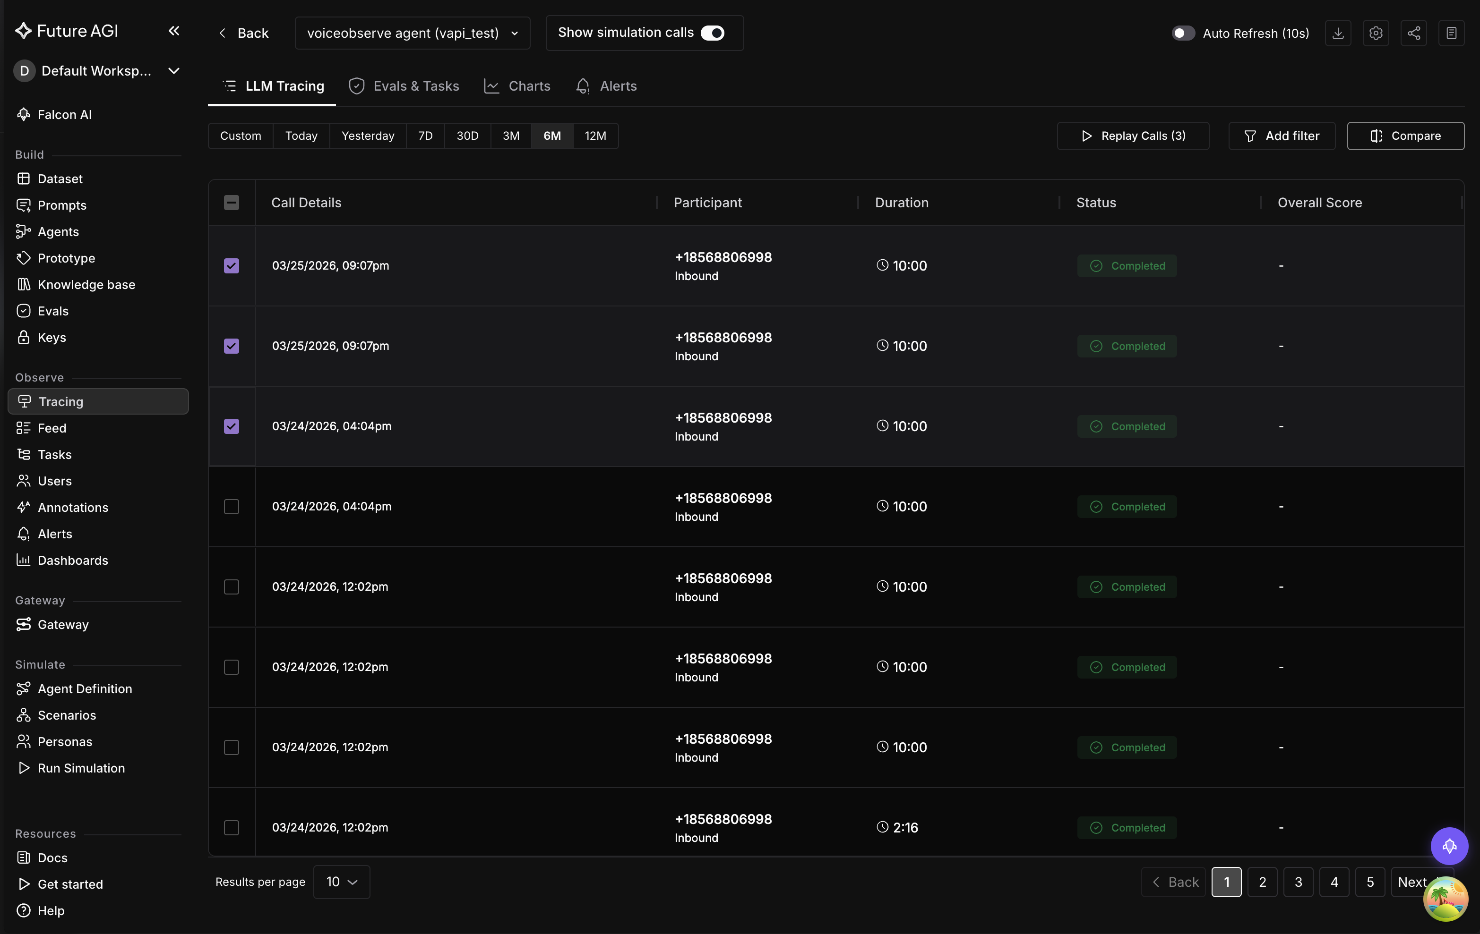Go to page 2 of results
Viewport: 1480px width, 934px height.
1263,882
